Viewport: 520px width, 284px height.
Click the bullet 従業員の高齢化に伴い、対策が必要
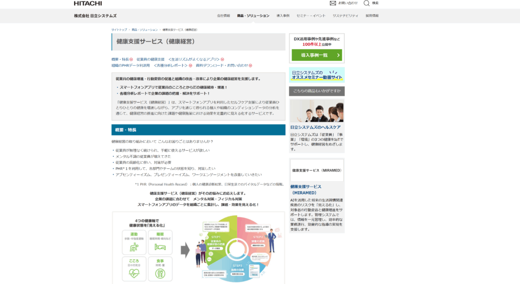[x=143, y=162]
